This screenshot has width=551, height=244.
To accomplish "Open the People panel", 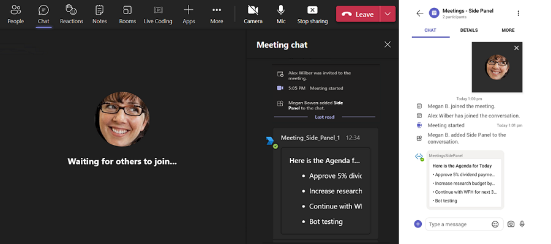I will tap(15, 15).
